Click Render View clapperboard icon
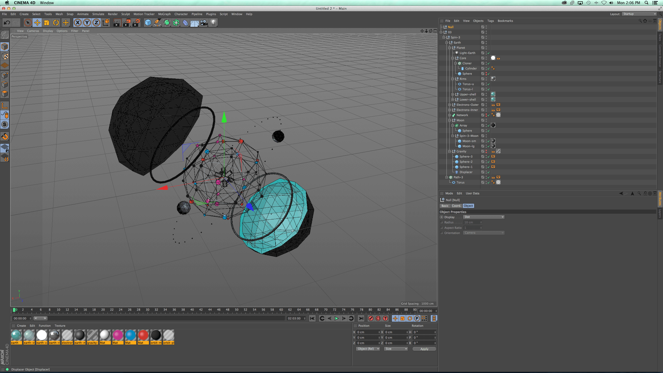The width and height of the screenshot is (663, 373). coord(117,23)
